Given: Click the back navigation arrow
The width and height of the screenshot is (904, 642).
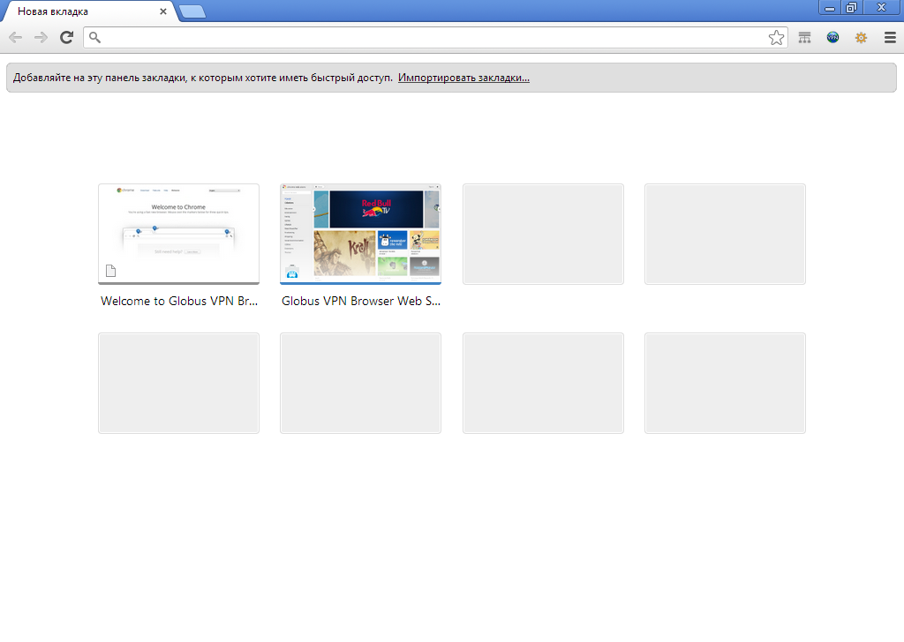Looking at the screenshot, I should coord(15,37).
